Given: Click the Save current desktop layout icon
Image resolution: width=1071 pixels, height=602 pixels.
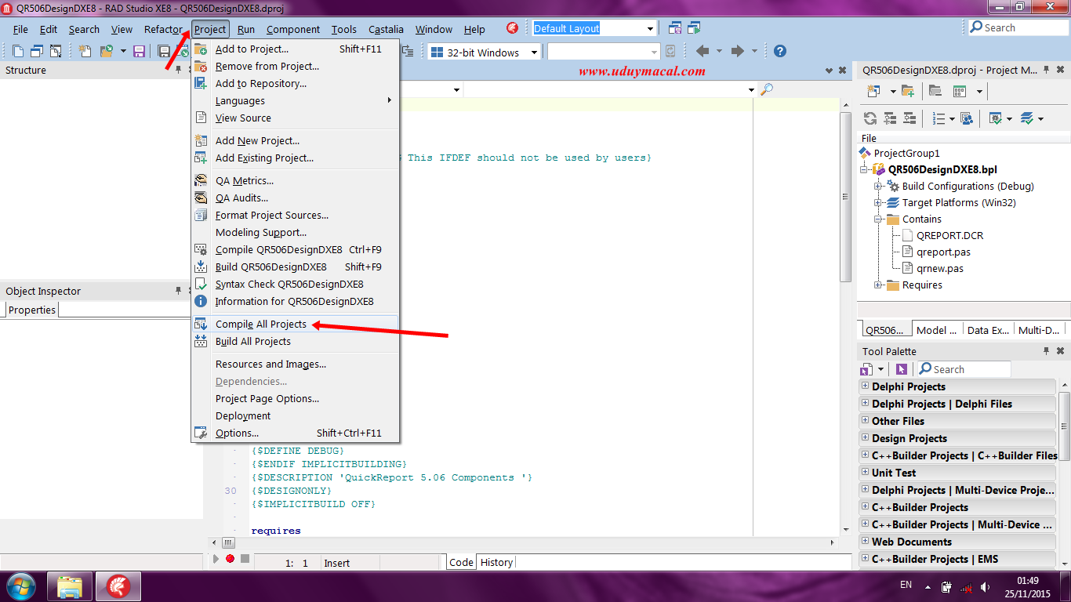Looking at the screenshot, I should point(674,28).
